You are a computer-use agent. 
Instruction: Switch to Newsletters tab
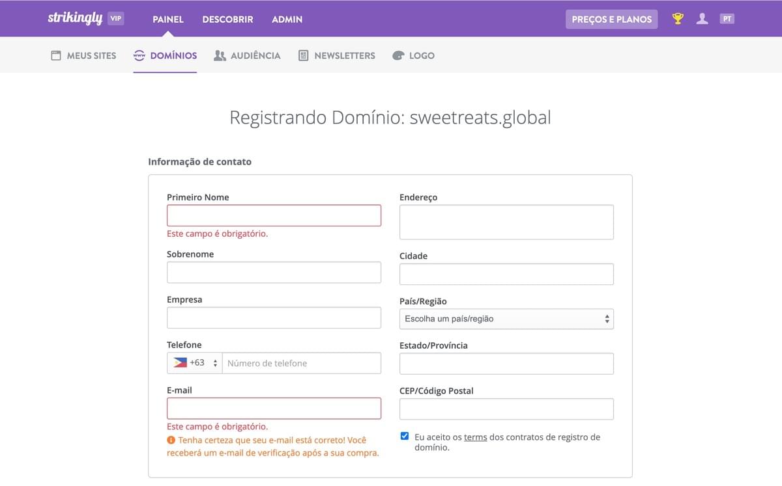click(x=337, y=55)
